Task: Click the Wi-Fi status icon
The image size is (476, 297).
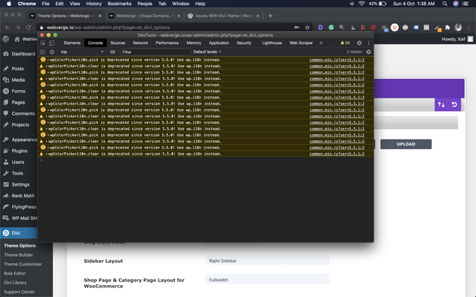Action: (361, 4)
